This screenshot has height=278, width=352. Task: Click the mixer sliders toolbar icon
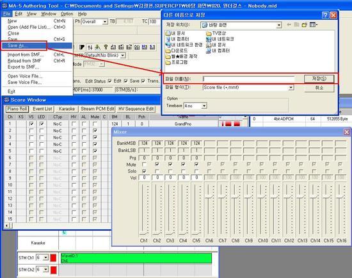(90, 47)
